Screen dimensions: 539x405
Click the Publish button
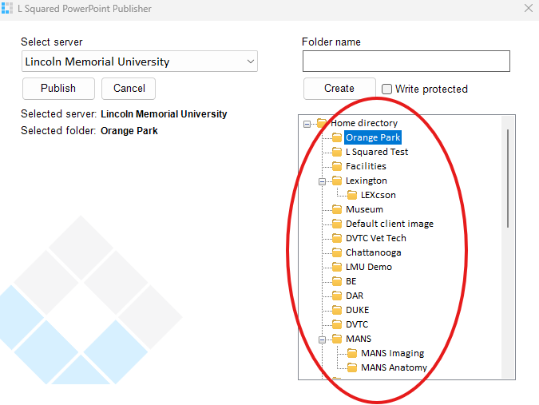tap(58, 89)
